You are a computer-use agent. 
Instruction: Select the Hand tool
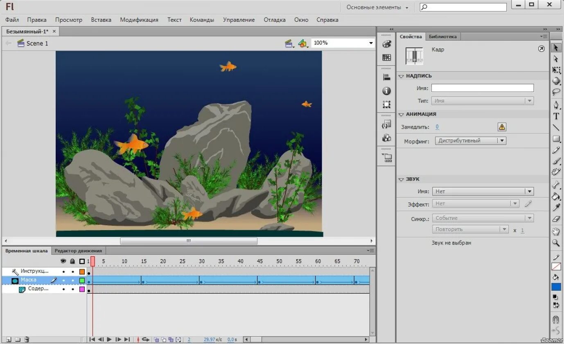coord(556,232)
